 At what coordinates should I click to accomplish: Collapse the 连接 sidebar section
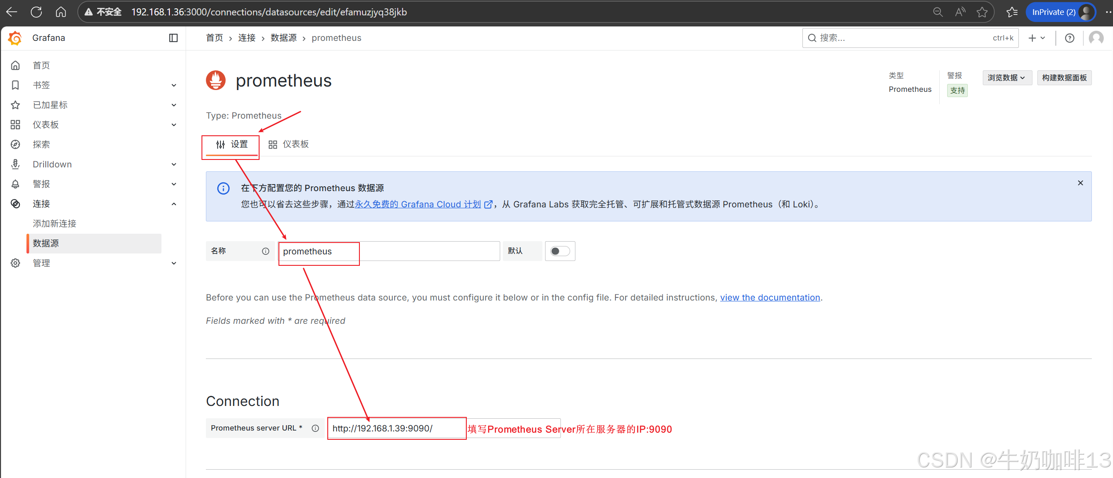(x=174, y=204)
